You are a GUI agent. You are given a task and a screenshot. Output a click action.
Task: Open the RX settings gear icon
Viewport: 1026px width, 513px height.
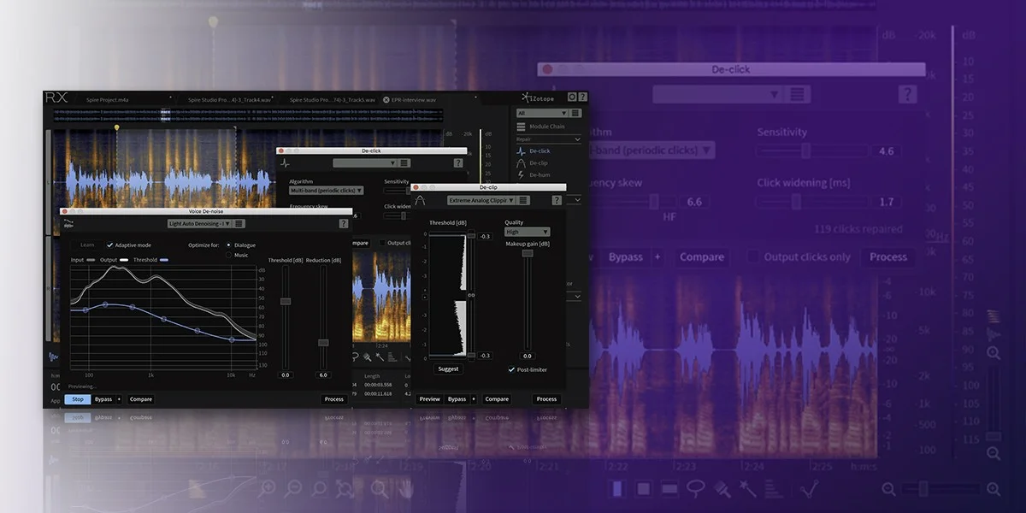tap(573, 97)
